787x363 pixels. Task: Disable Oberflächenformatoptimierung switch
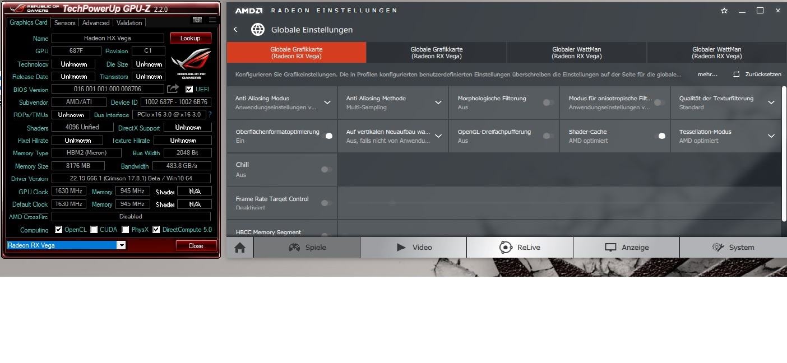[x=327, y=136]
